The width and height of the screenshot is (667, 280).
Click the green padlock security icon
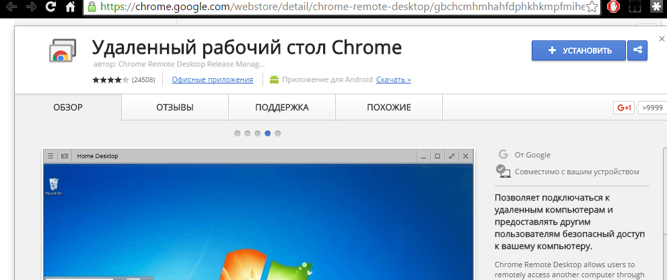click(x=92, y=6)
